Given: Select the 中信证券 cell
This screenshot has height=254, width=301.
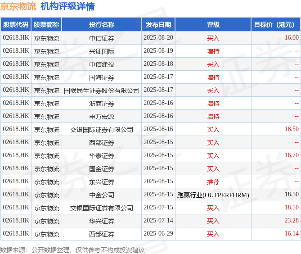Looking at the screenshot, I should pyautogui.click(x=102, y=38).
